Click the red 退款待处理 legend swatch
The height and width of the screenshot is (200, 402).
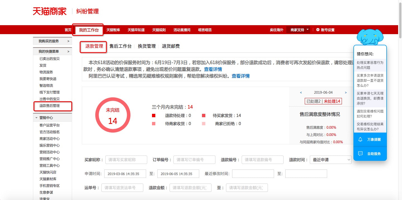(154, 116)
